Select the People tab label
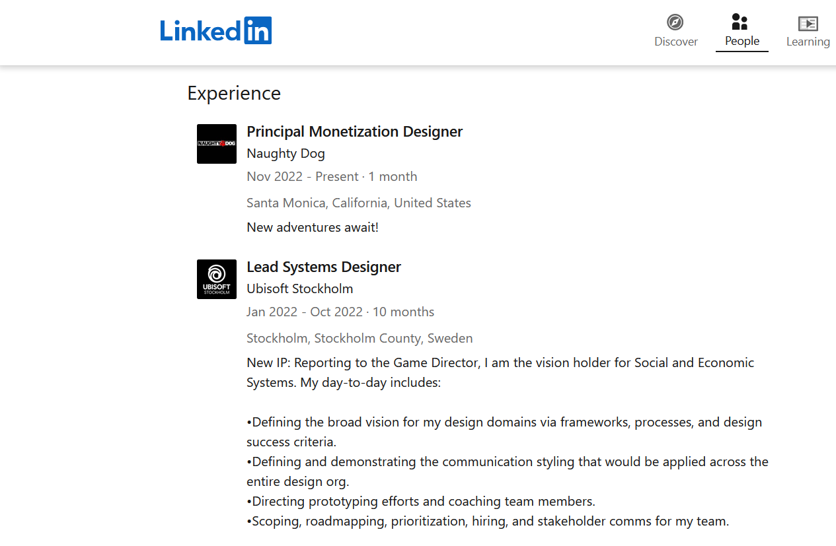The width and height of the screenshot is (836, 546). (x=741, y=41)
